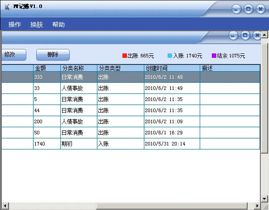This screenshot has width=269, height=210.
Task: Click the date 2010/6/1 16:29
Action: coord(172,133)
